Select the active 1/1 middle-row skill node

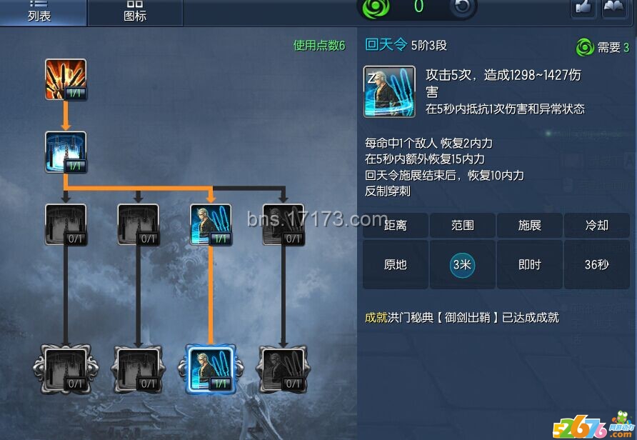[211, 225]
